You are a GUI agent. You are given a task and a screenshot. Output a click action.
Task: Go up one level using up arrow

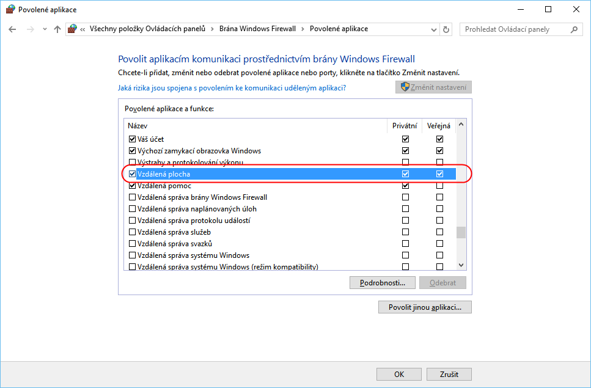(57, 29)
